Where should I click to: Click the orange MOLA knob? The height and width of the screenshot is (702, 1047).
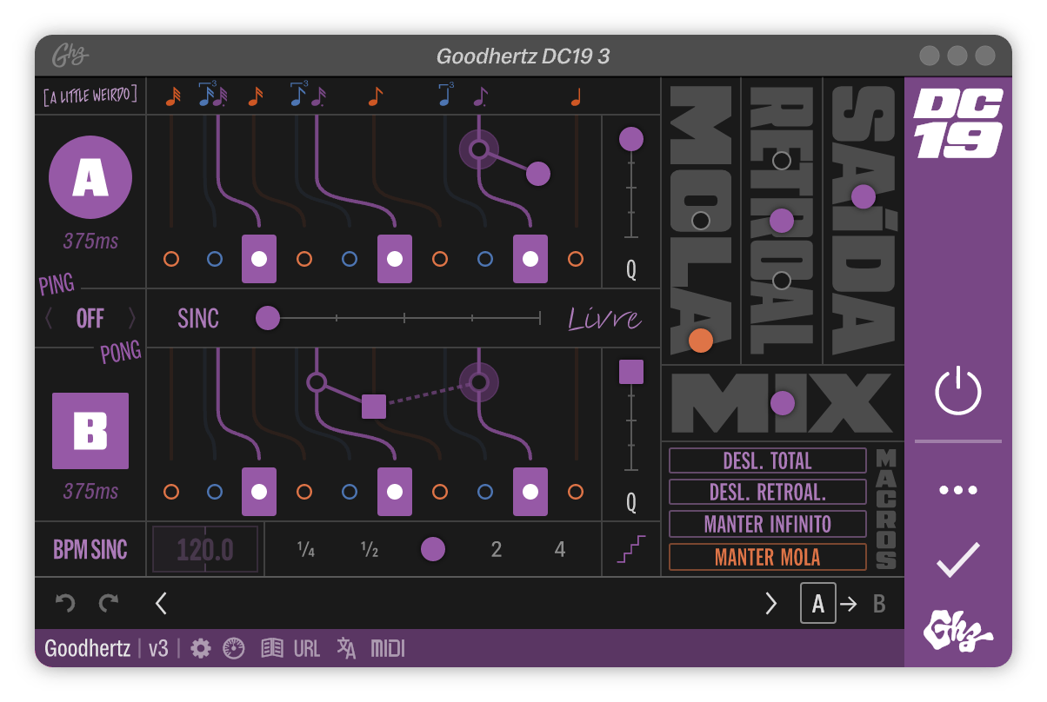tap(701, 341)
